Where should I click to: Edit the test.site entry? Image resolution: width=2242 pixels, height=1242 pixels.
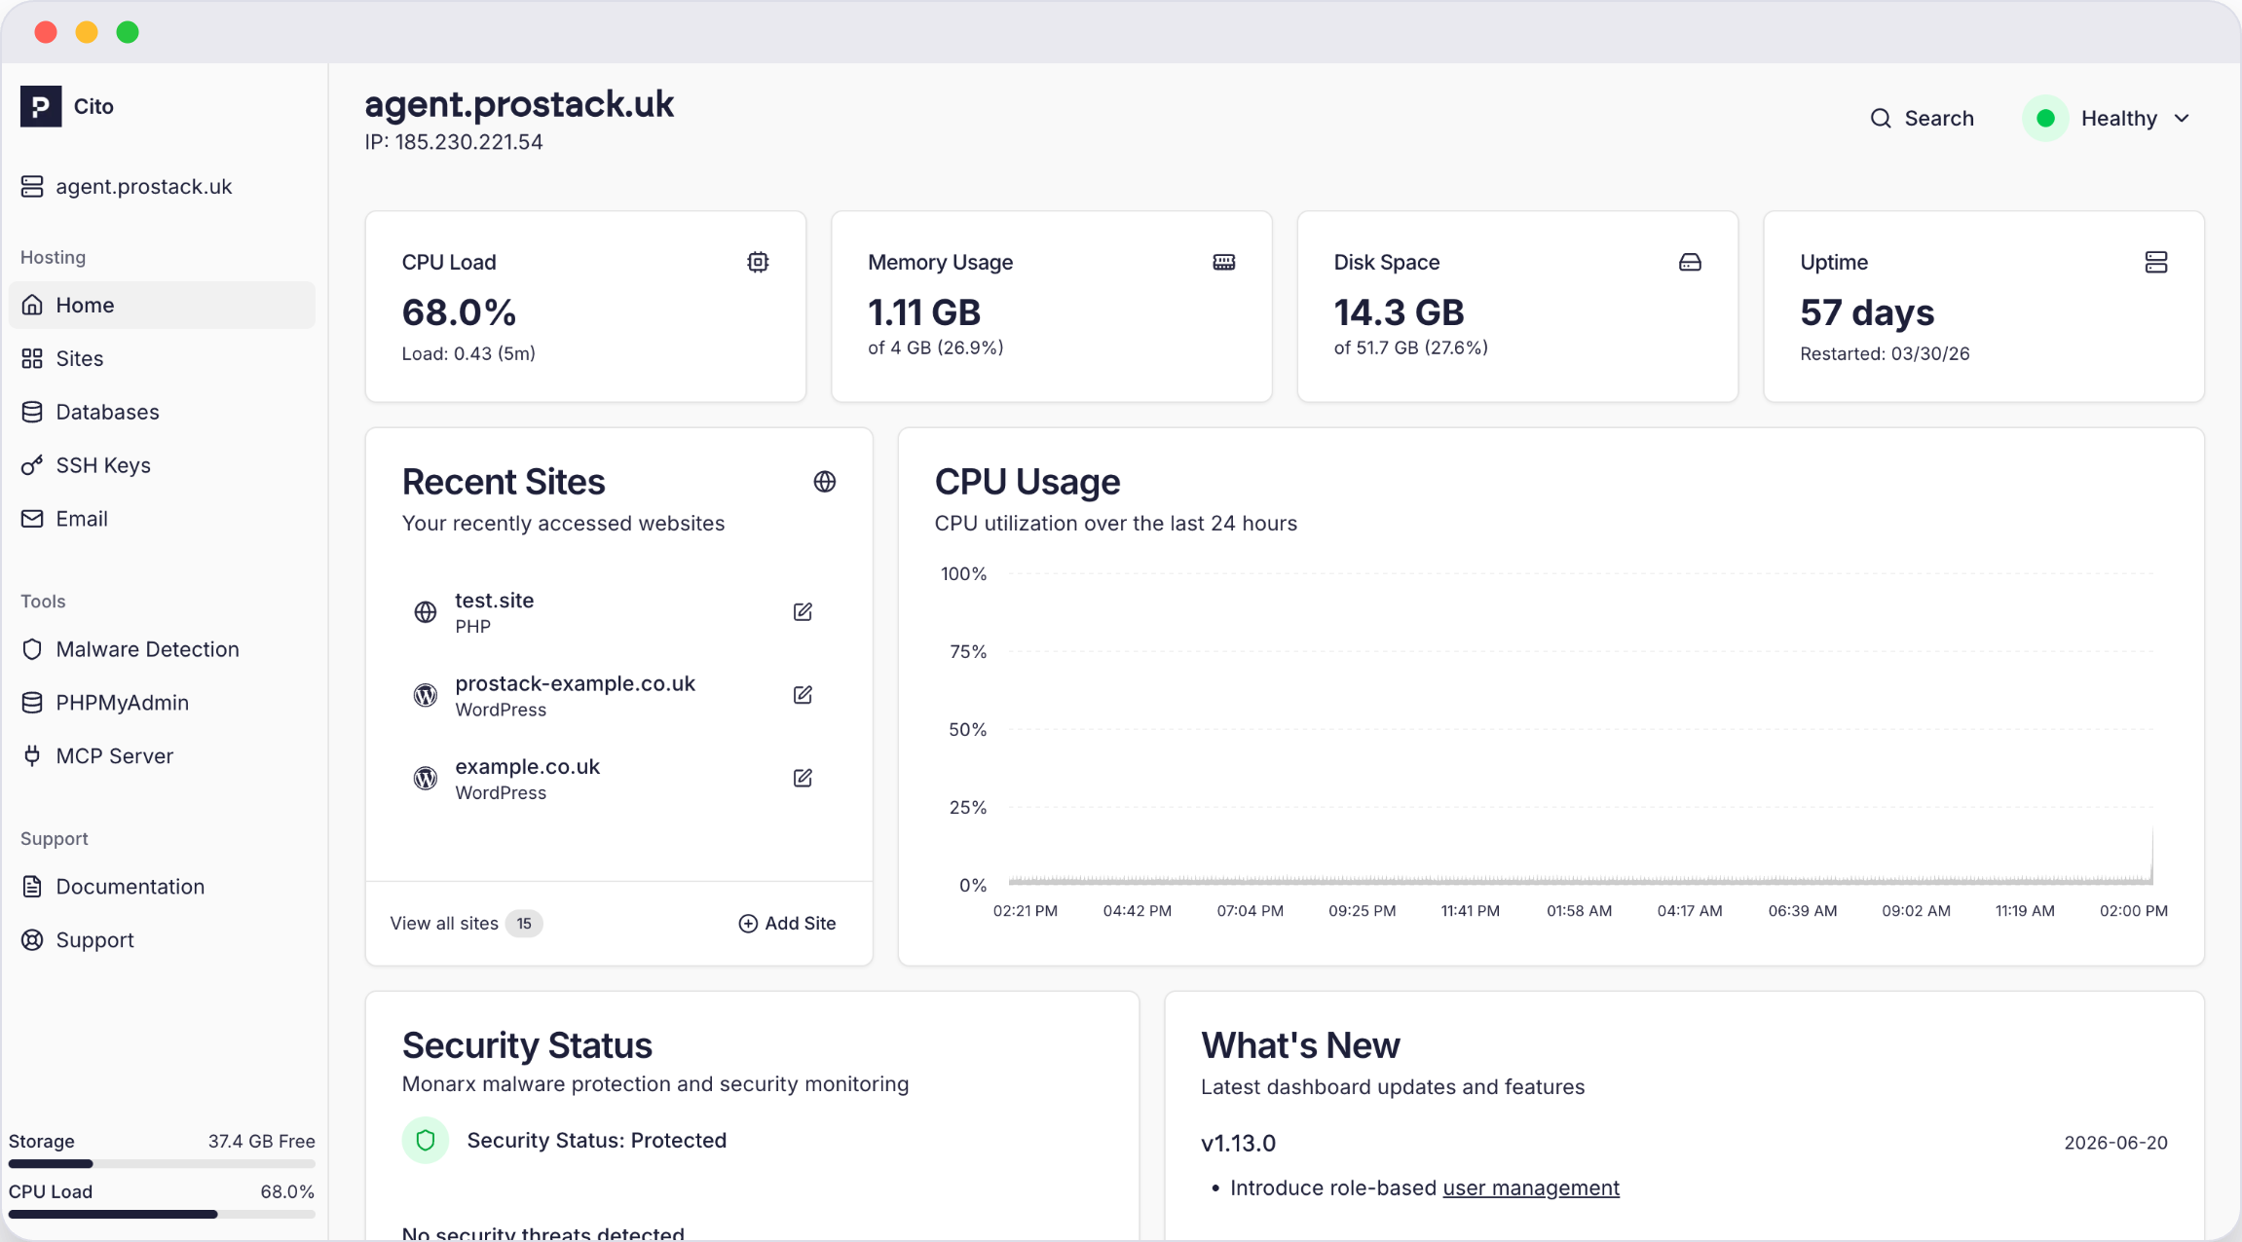click(x=803, y=612)
